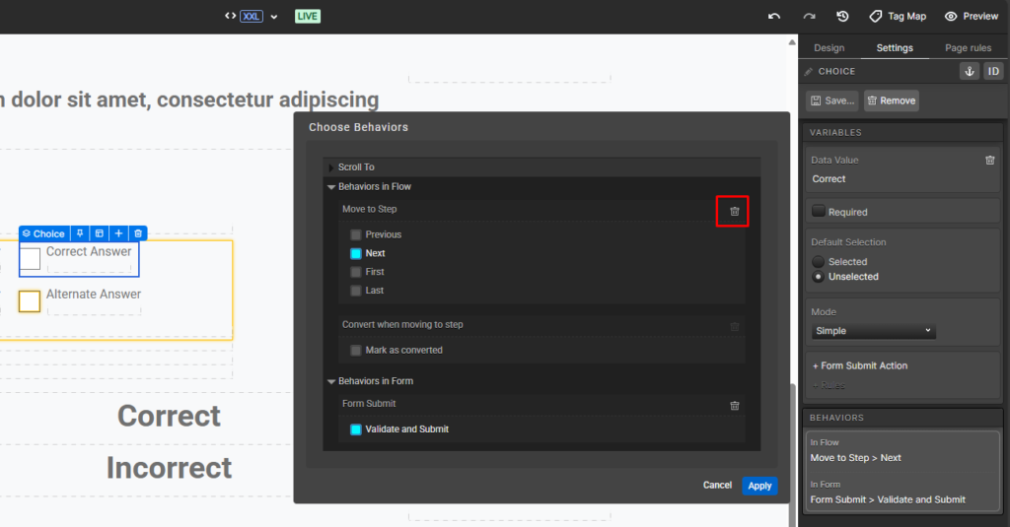1010x527 pixels.
Task: Click the canvas scroll up arrow
Action: click(x=792, y=42)
